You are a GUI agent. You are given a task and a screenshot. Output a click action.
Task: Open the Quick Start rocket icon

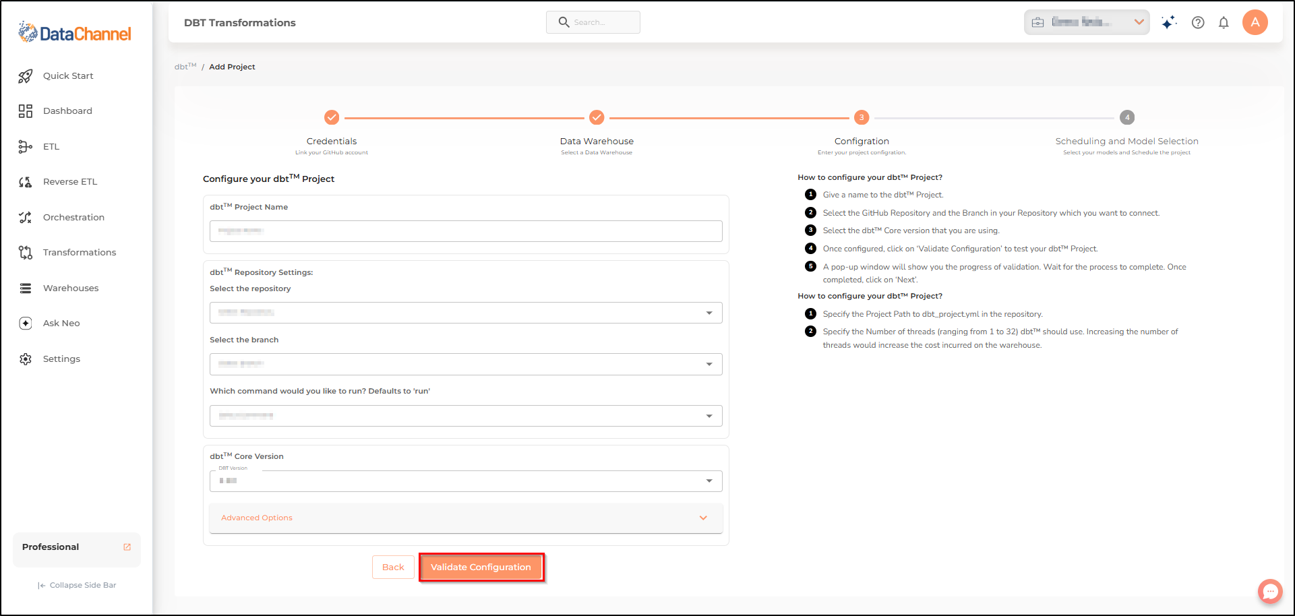point(26,76)
